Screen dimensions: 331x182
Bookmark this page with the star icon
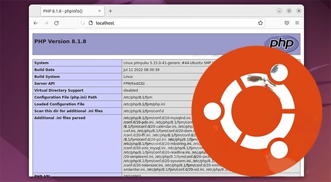(260, 23)
